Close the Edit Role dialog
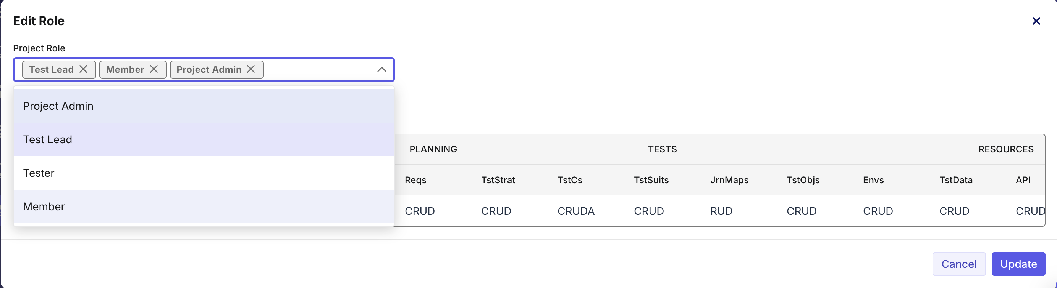 point(1036,21)
